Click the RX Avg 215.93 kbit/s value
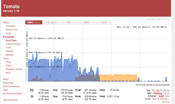The image size is (175, 104). click(x=67, y=90)
